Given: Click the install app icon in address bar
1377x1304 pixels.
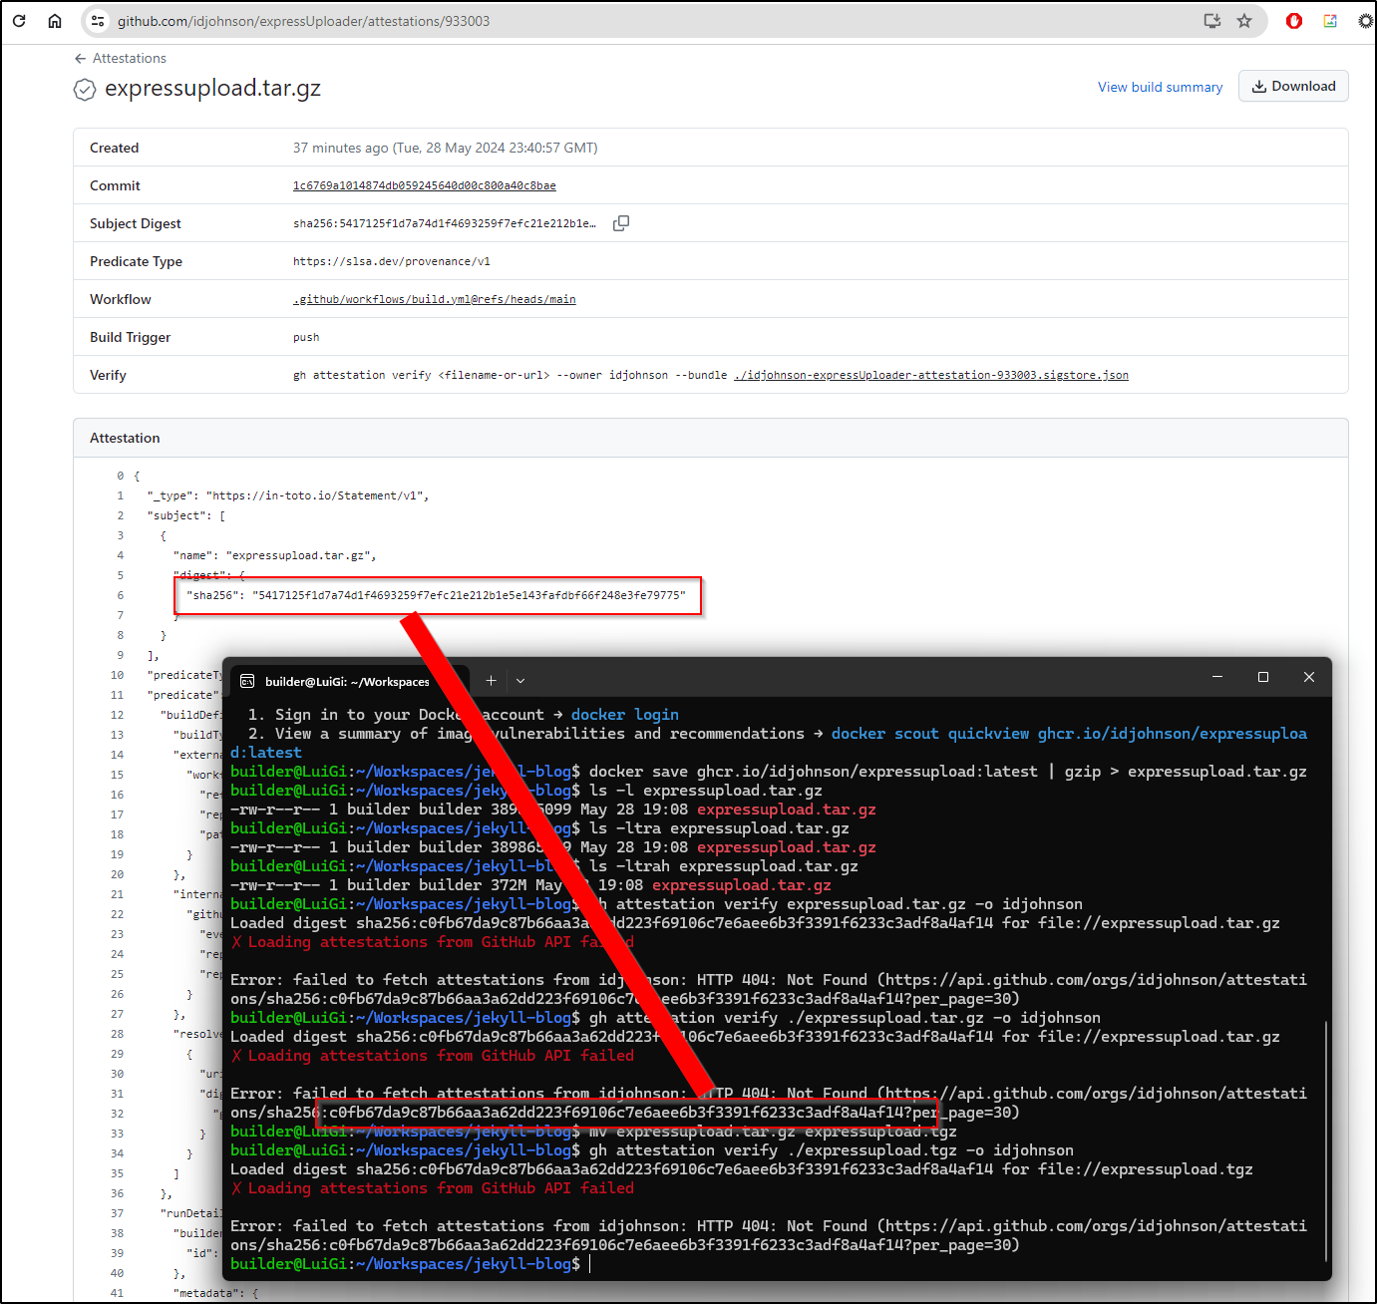Looking at the screenshot, I should tap(1212, 21).
